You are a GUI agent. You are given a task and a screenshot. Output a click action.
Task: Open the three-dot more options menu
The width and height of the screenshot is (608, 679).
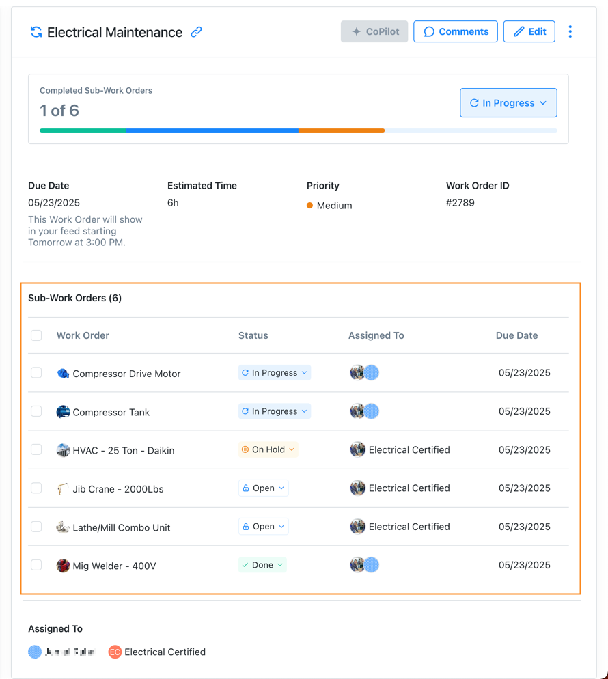coord(570,31)
